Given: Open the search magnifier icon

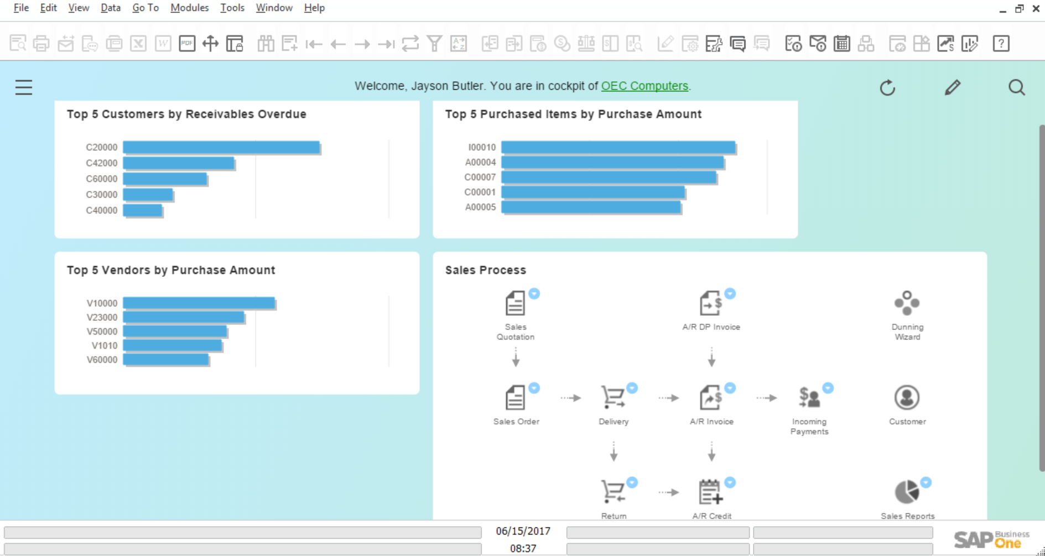Looking at the screenshot, I should pos(1016,87).
